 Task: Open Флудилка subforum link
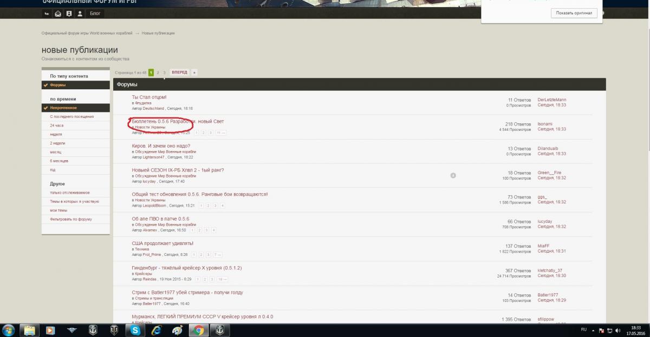(144, 103)
